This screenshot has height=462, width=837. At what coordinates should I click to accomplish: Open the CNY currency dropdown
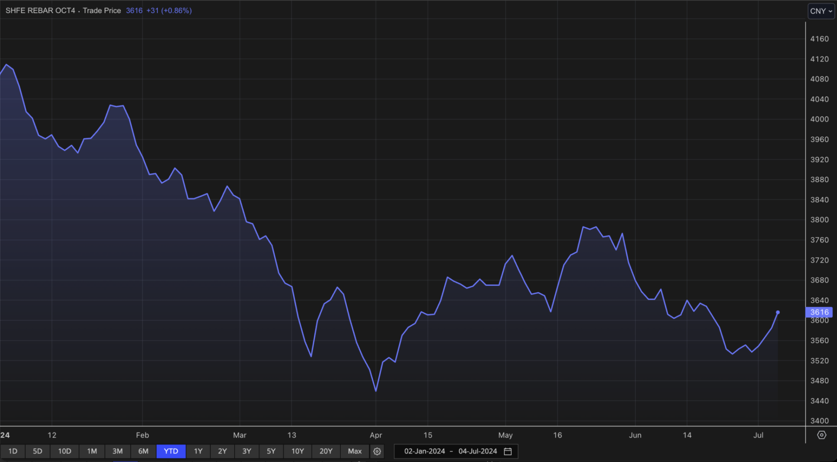(x=821, y=11)
